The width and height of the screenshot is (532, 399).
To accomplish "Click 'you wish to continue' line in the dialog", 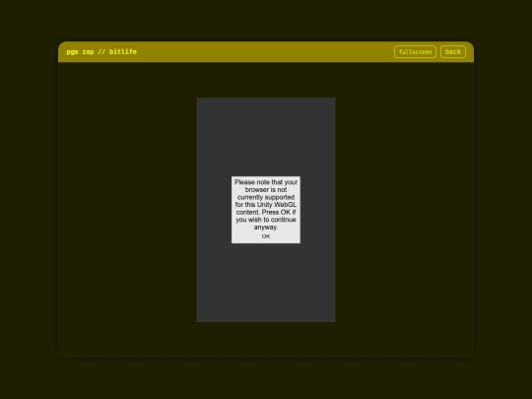I will (266, 220).
